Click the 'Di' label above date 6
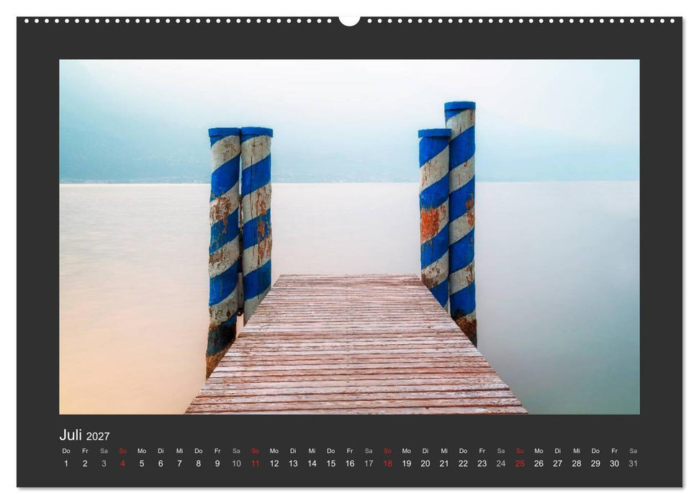 (161, 451)
